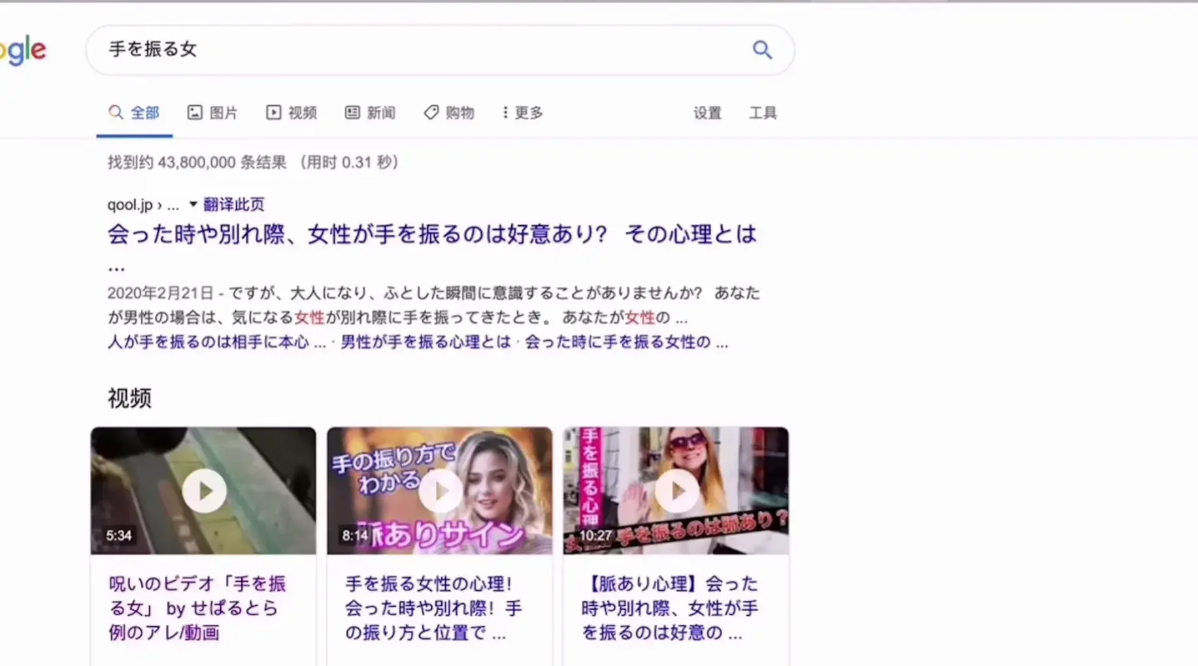Select the 全部 tab
The height and width of the screenshot is (666, 1198).
coord(134,113)
